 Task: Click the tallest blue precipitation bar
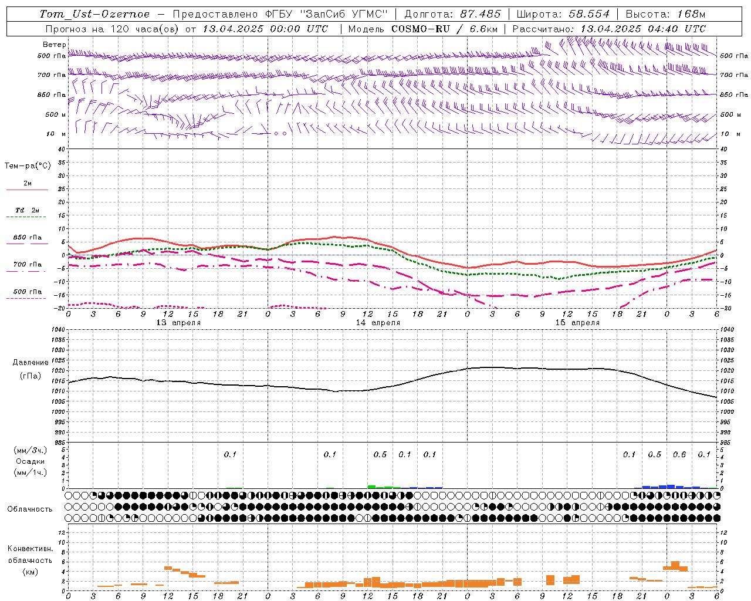(x=671, y=487)
